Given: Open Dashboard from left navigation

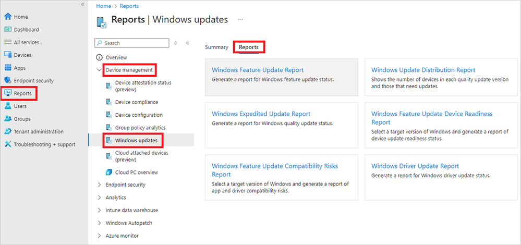Looking at the screenshot, I should pos(26,30).
